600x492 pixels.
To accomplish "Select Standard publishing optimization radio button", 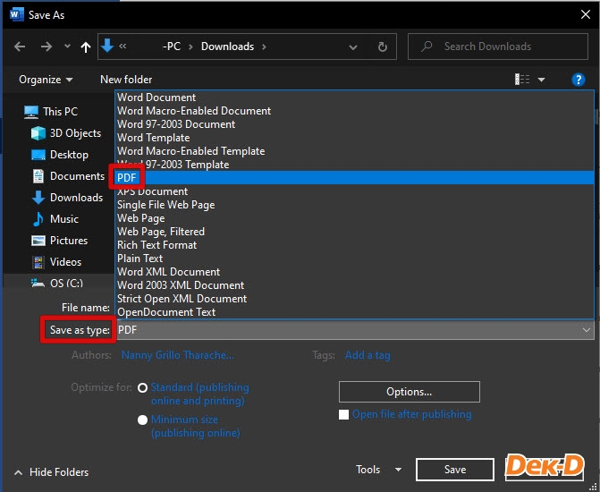I will pos(143,388).
